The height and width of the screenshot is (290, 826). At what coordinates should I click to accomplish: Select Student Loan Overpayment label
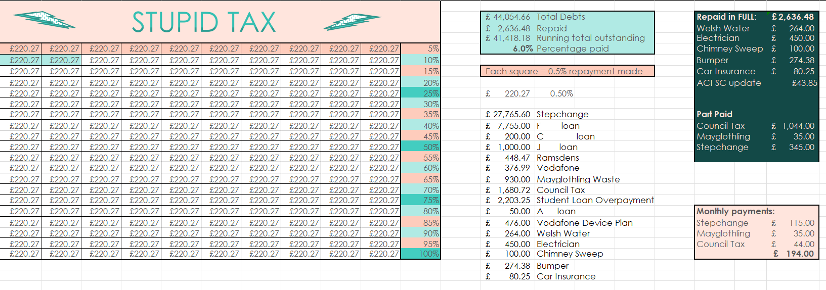tap(595, 200)
